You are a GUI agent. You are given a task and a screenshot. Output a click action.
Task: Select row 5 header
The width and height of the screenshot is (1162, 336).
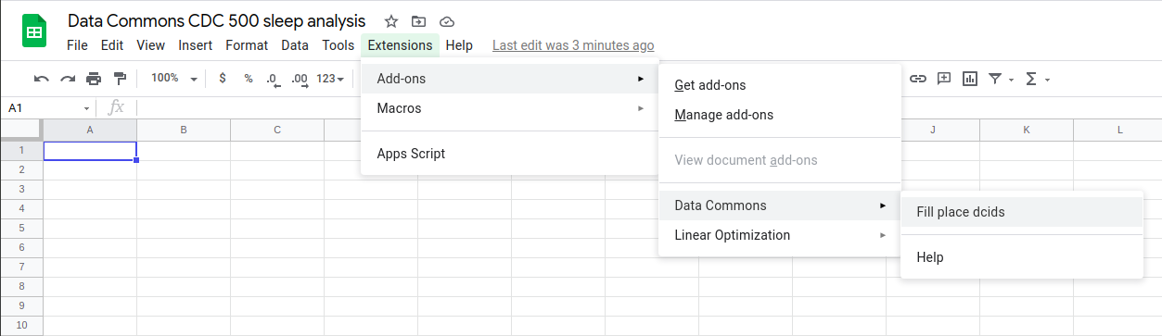point(21,228)
